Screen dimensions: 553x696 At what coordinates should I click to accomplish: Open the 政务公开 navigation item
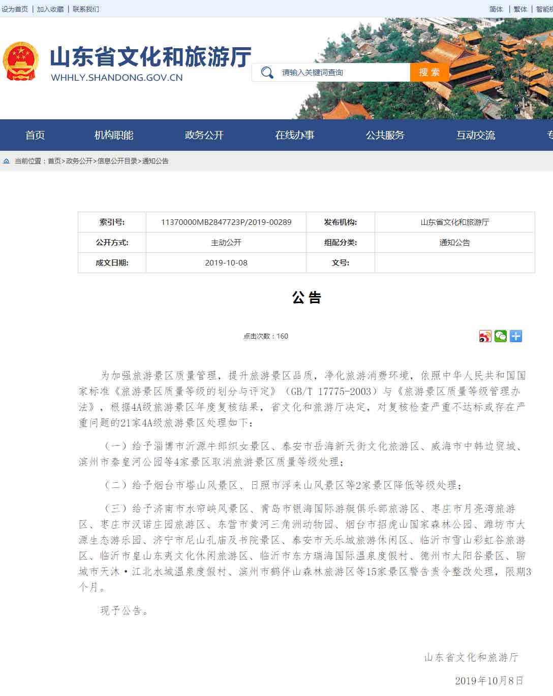pyautogui.click(x=204, y=135)
